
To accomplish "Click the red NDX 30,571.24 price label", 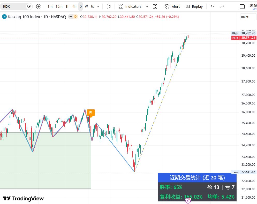I will [244, 38].
